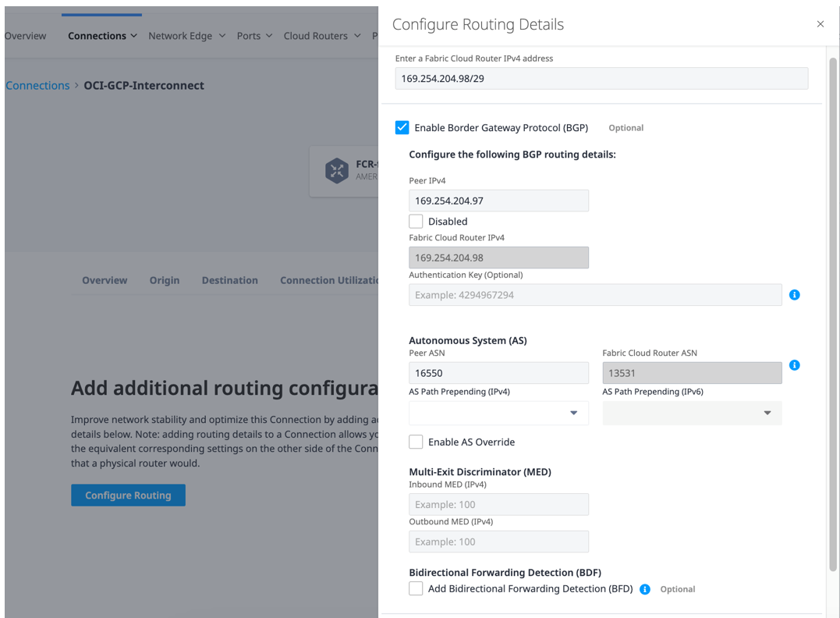Click the BFD info icon
This screenshot has height=618, width=840.
click(645, 589)
